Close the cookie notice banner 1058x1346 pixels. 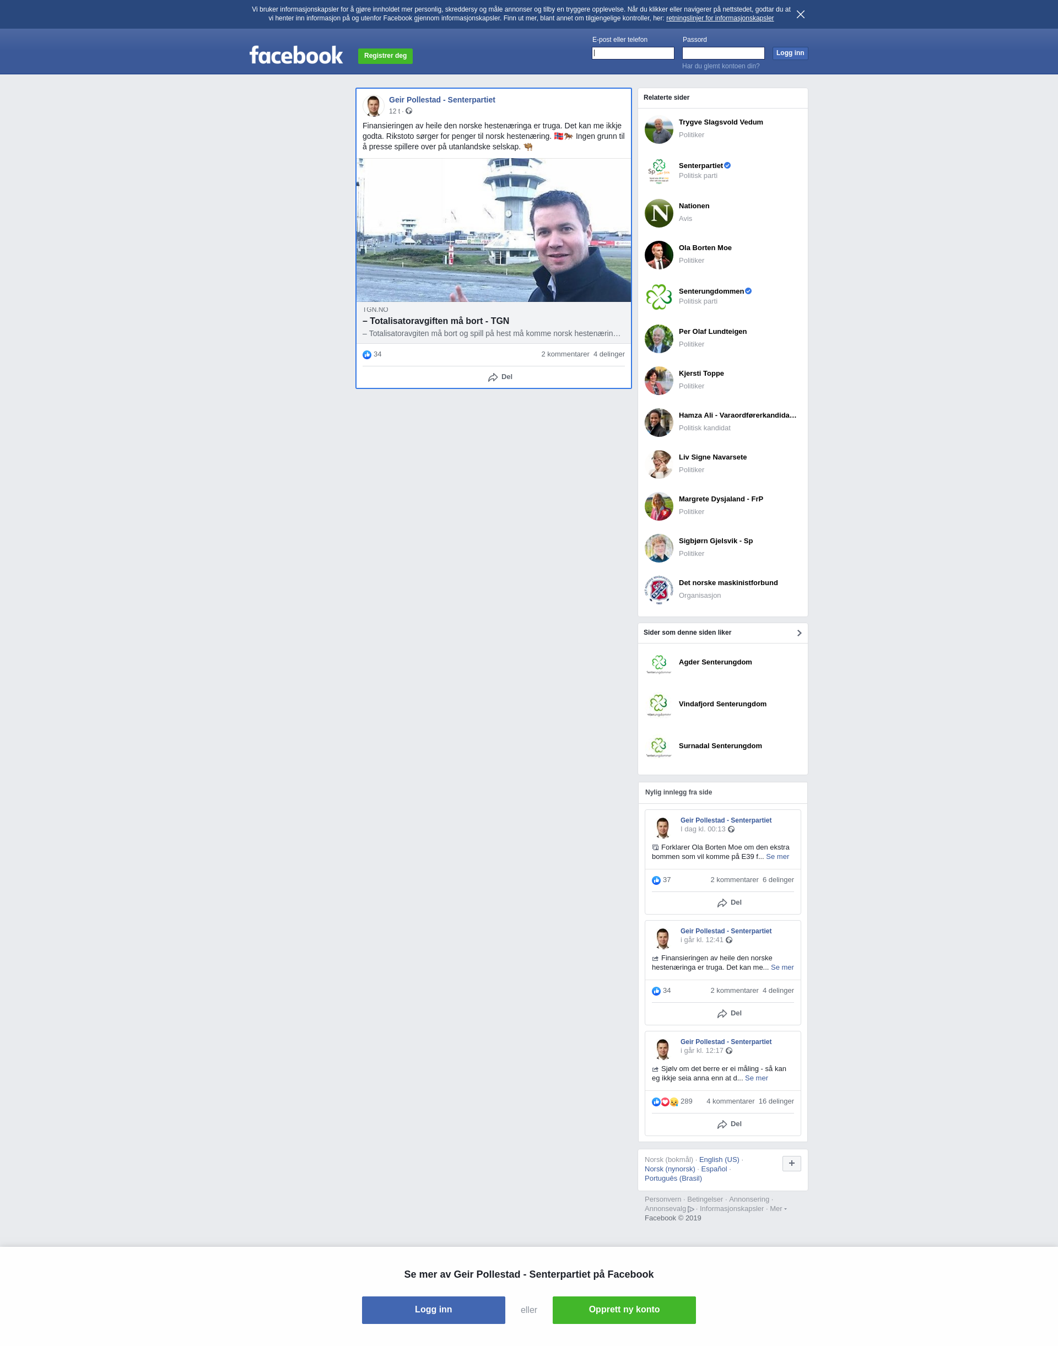pos(800,14)
